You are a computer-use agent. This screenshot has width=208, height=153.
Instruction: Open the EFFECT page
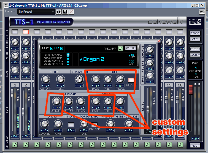(195, 49)
